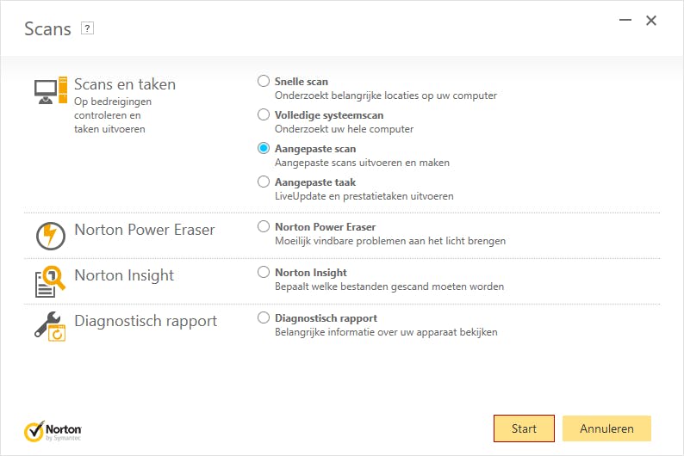
Task: Click the Norton by Symantec logo
Action: [x=53, y=429]
